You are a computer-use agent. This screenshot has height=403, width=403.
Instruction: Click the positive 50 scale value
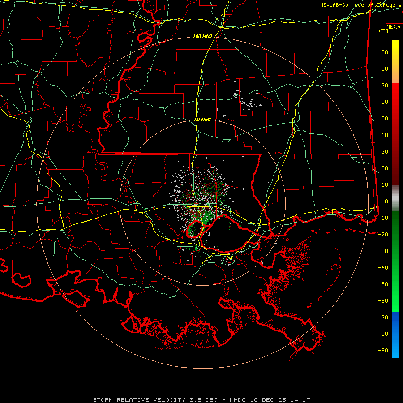(x=385, y=119)
